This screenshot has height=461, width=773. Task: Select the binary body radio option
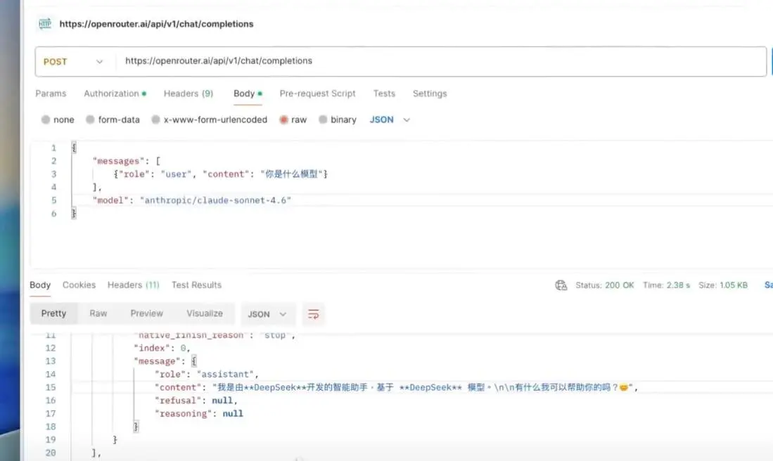tap(323, 119)
